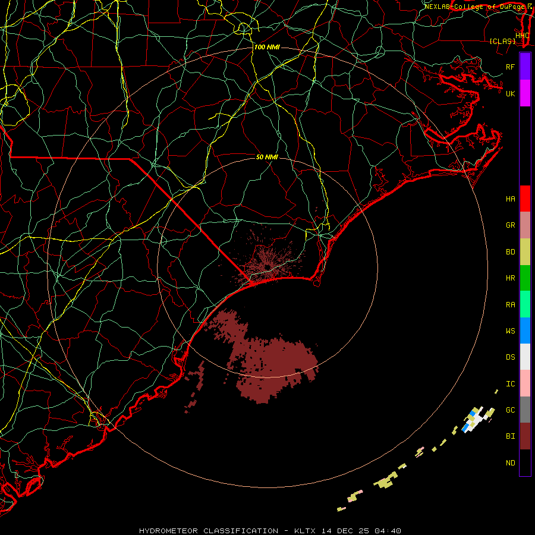Click the RF legend label
Image resolution: width=535 pixels, height=535 pixels.
pyautogui.click(x=510, y=67)
